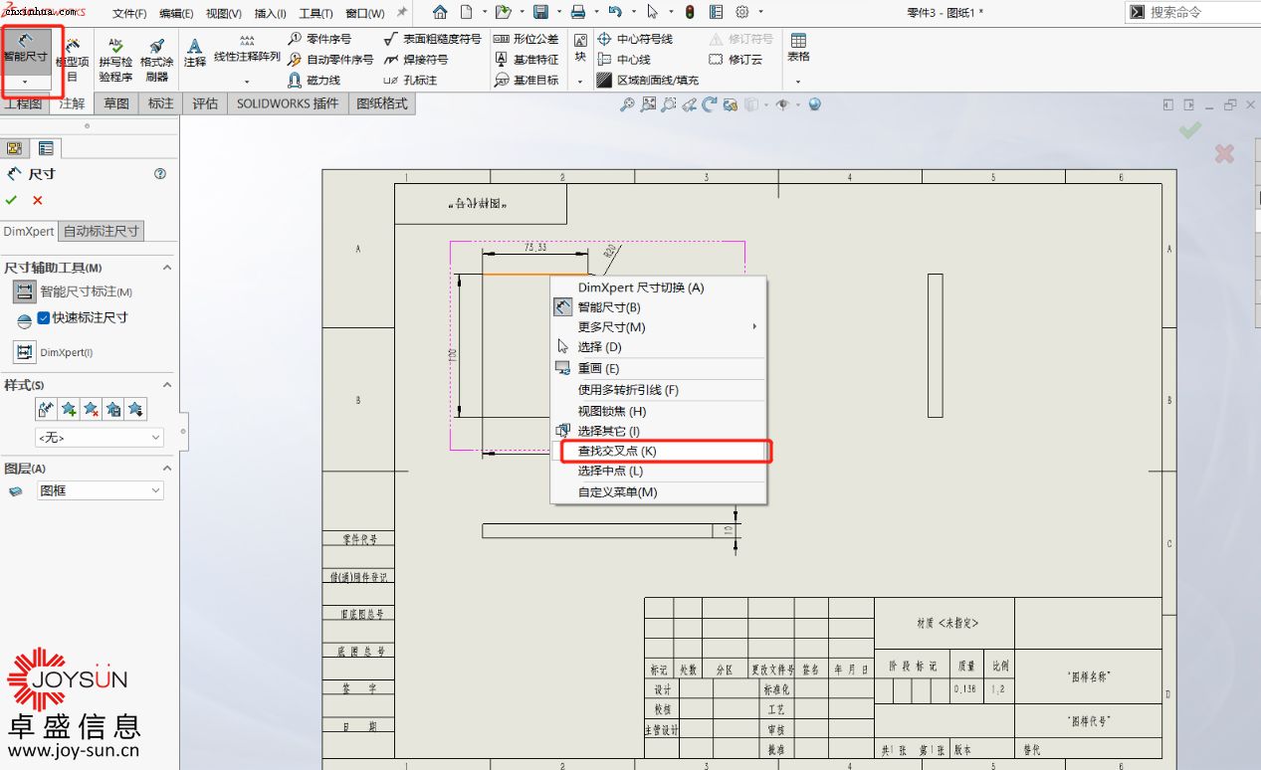
Task: Switch to the 自动标注尺寸 tab
Action: tap(102, 231)
